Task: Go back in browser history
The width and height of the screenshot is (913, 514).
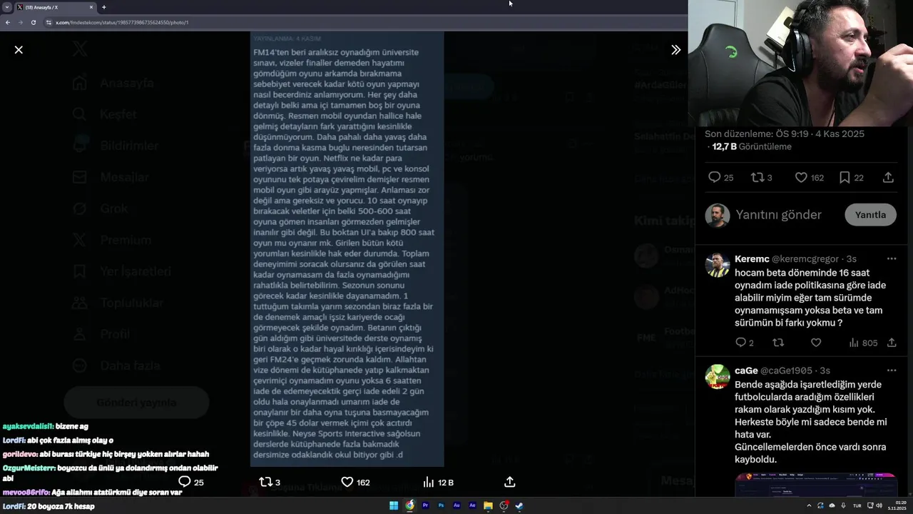Action: [x=7, y=22]
